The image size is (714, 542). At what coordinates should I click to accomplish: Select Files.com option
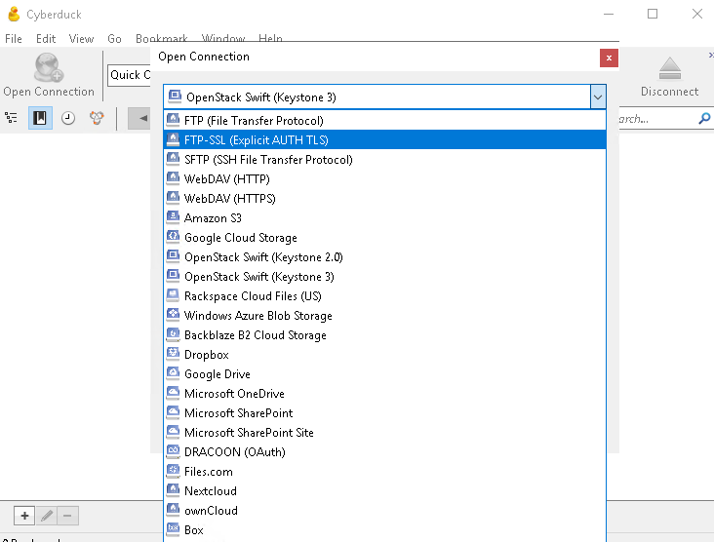pos(384,472)
